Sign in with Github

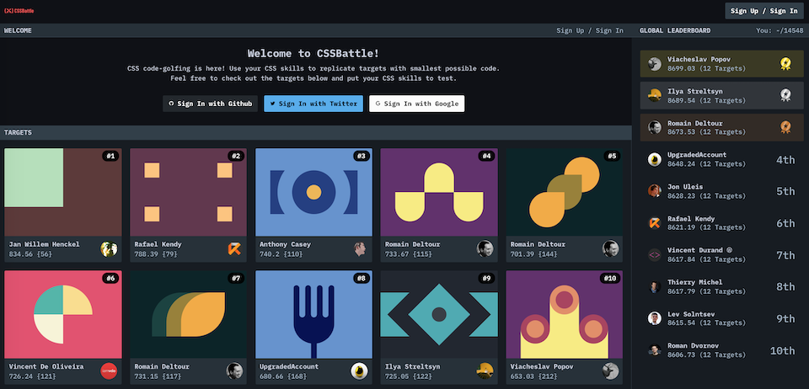pyautogui.click(x=210, y=104)
